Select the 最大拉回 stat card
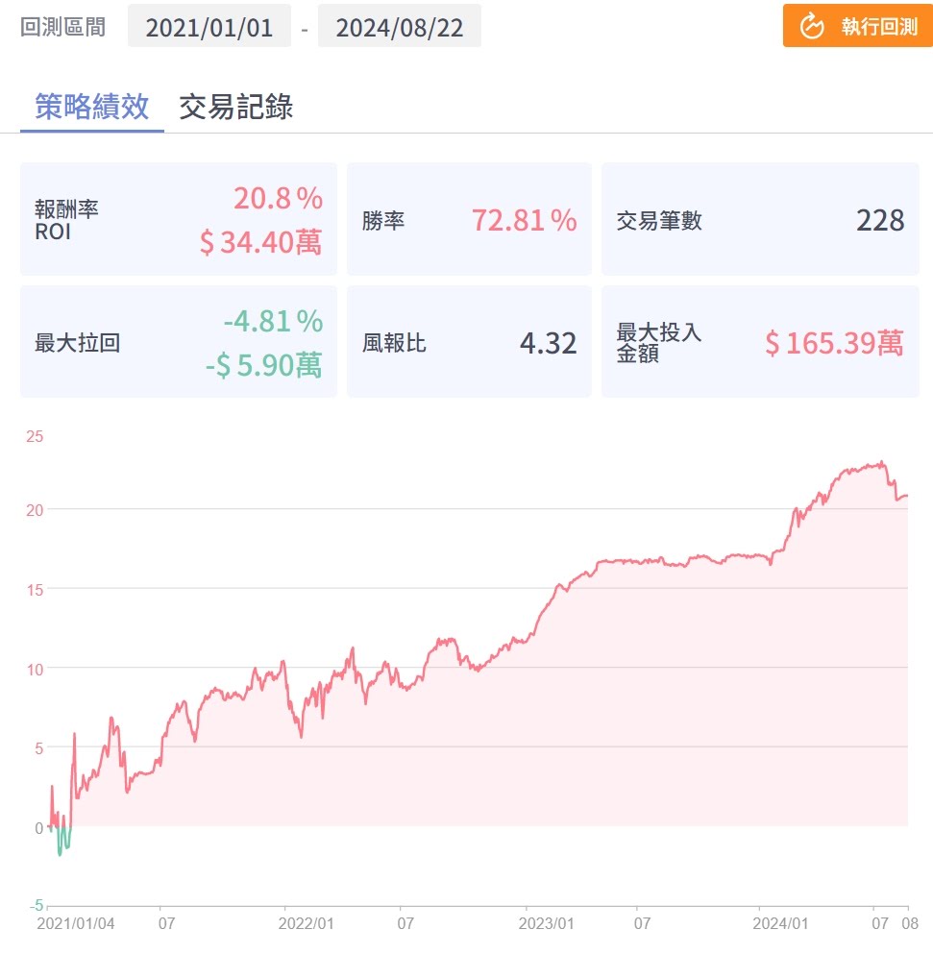 179,342
